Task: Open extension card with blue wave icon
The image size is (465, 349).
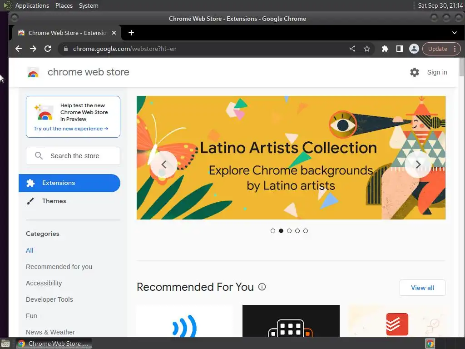Action: [x=185, y=321]
